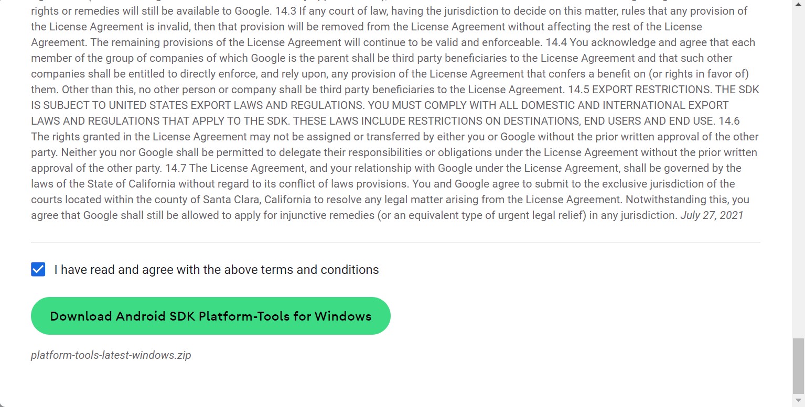The image size is (805, 407).
Task: Download Android SDK Platform-Tools for Windows
Action: 210,316
